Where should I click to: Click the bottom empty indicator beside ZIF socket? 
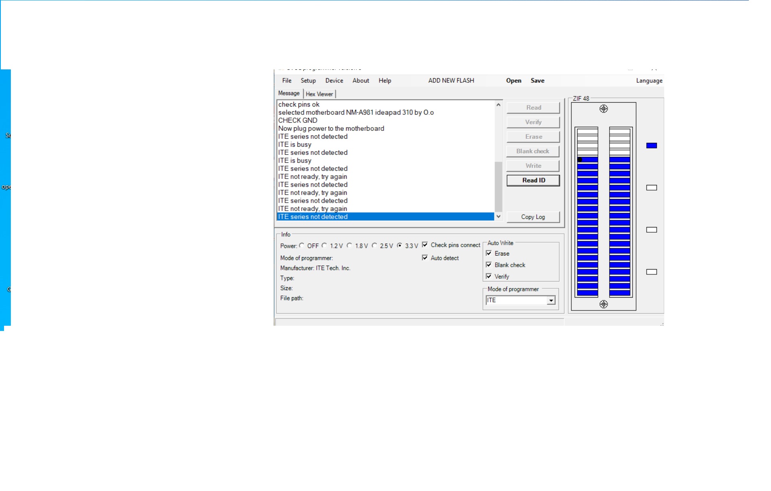point(651,272)
